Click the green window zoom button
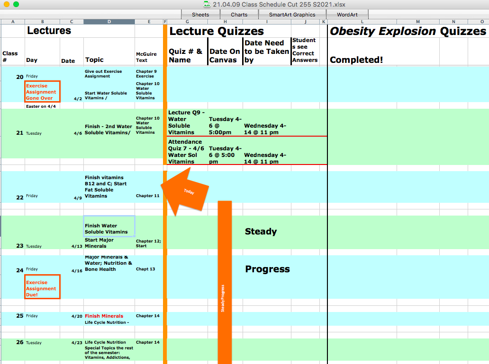This screenshot has width=489, height=364. 16,4
